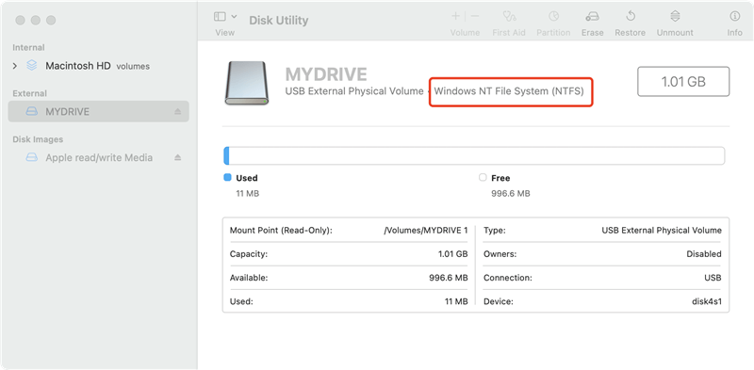Image resolution: width=754 pixels, height=370 pixels.
Task: Open the Info panel
Action: [734, 24]
